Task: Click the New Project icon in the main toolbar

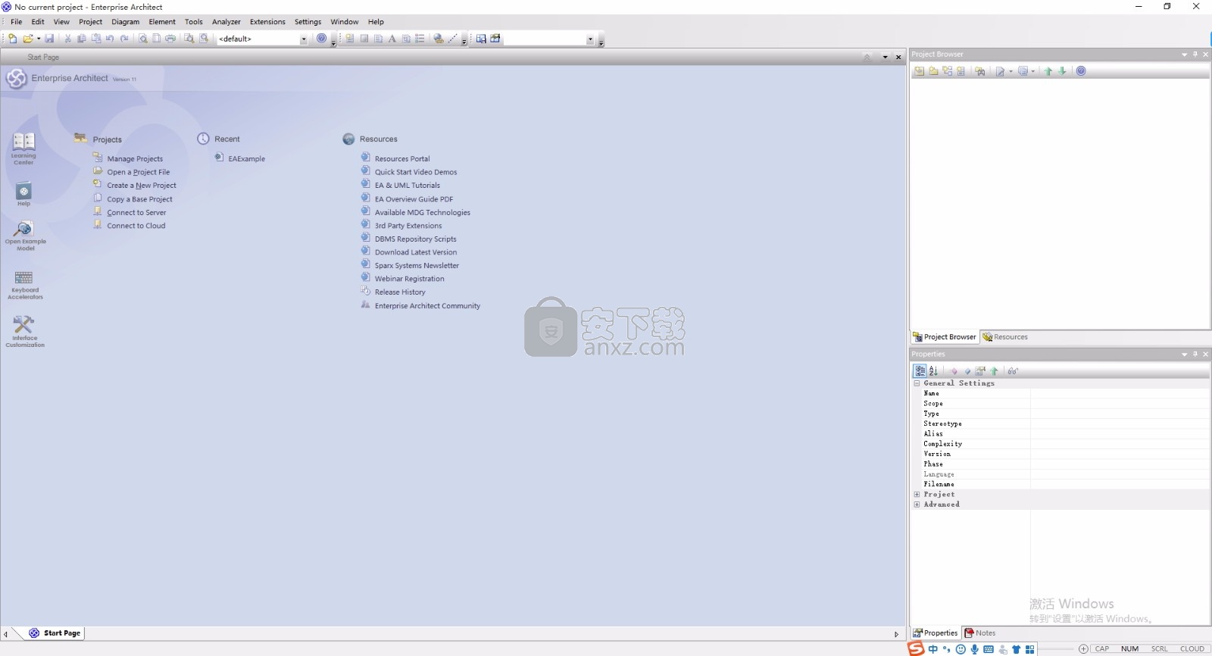Action: point(12,39)
